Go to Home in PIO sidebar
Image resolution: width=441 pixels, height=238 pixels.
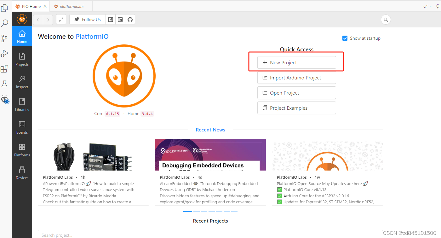click(x=22, y=36)
